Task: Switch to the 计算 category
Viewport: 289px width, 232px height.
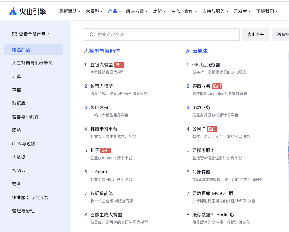Action: pyautogui.click(x=17, y=76)
